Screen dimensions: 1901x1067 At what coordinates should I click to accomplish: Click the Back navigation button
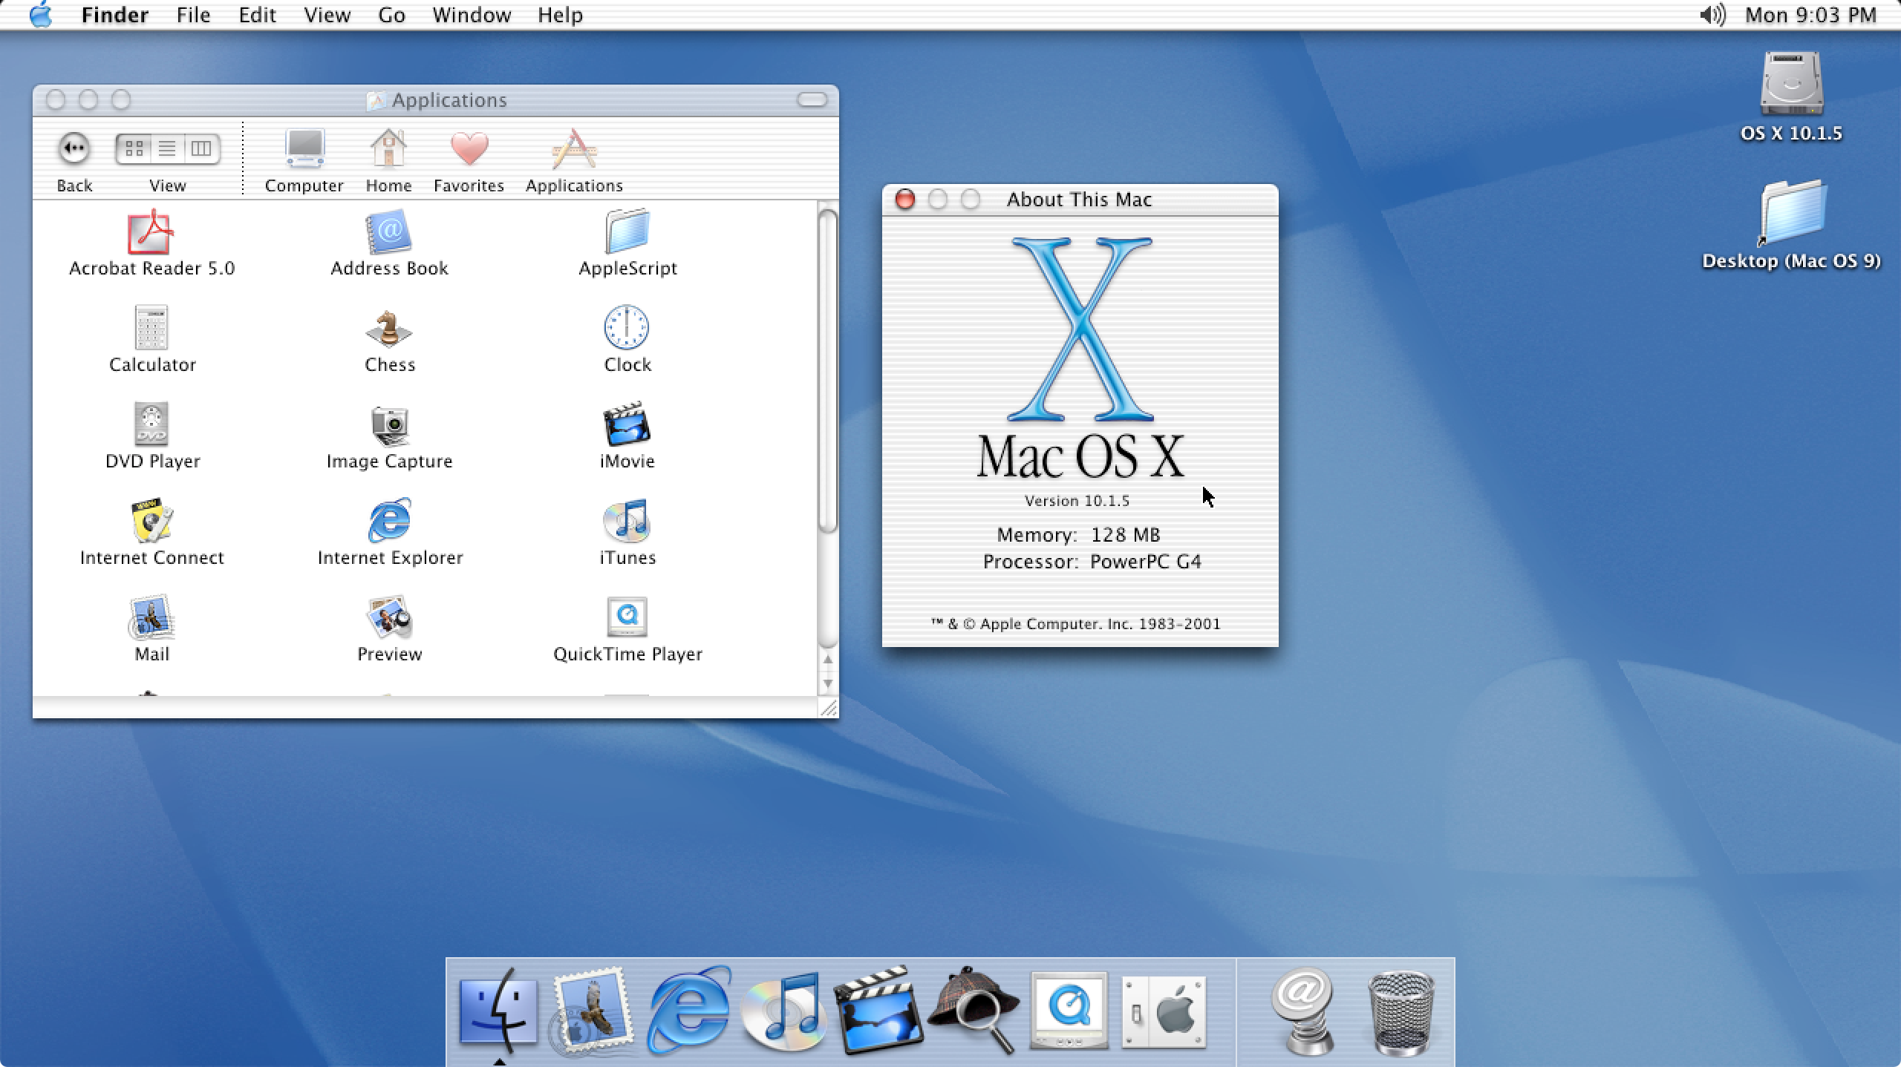point(73,148)
